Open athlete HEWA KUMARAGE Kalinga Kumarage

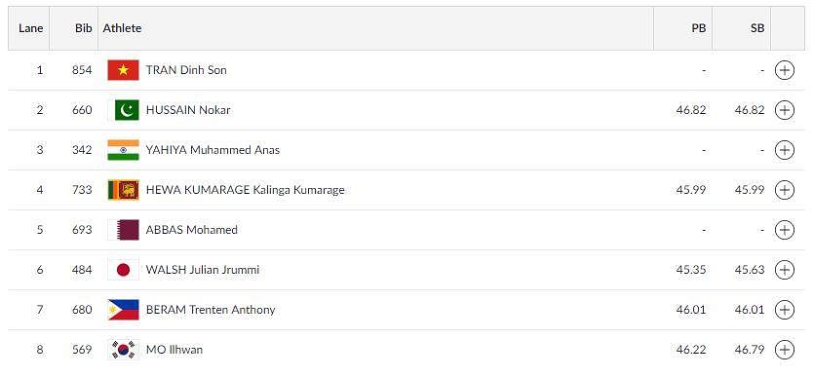(x=245, y=190)
